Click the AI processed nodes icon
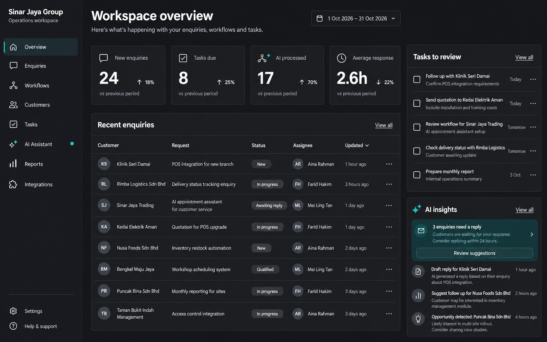This screenshot has width=547, height=342. (264, 58)
